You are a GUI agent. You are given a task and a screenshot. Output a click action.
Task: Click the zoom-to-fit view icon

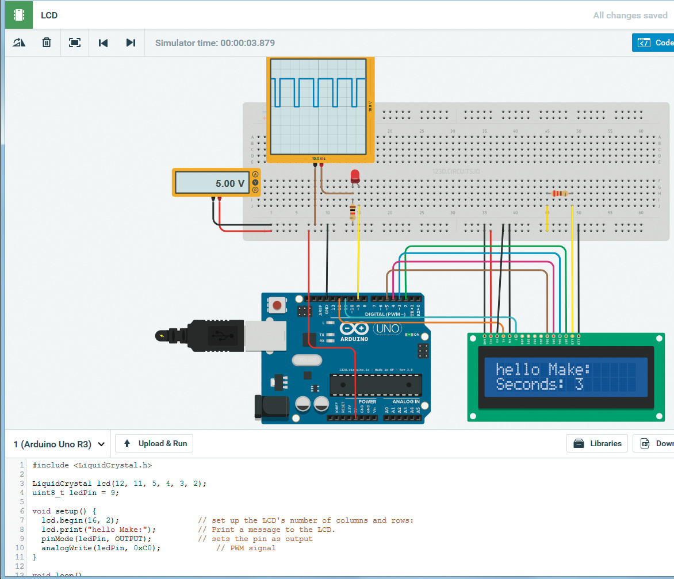point(75,43)
